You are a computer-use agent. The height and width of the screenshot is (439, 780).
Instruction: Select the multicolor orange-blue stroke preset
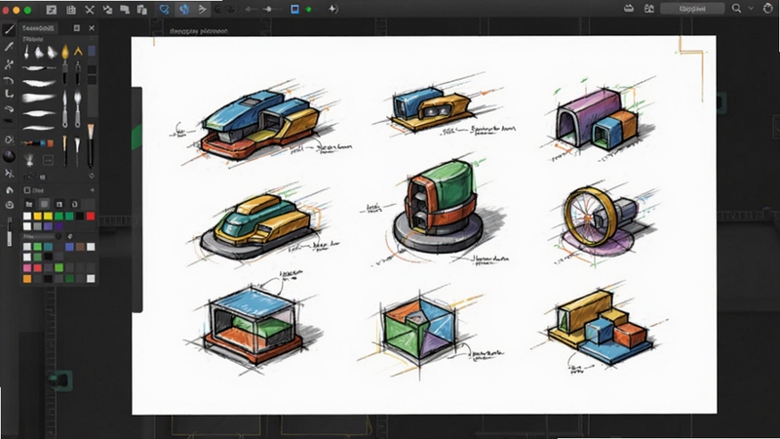(38, 143)
